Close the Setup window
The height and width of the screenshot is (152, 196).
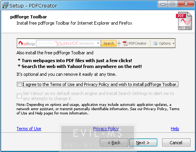coord(186,4)
